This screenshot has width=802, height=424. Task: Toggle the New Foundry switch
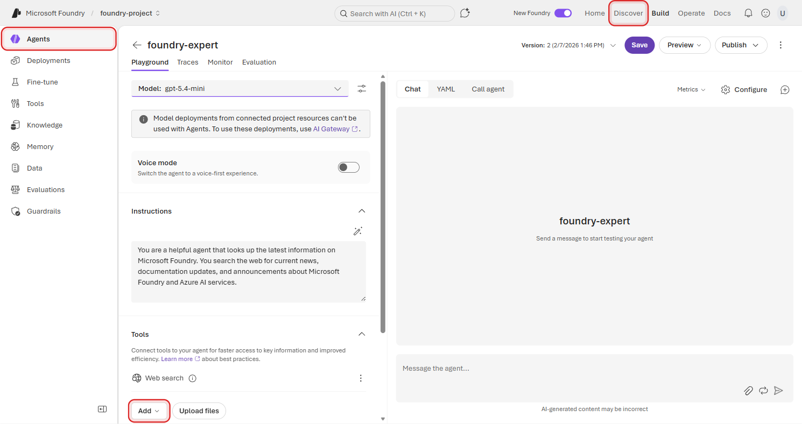[x=563, y=13]
